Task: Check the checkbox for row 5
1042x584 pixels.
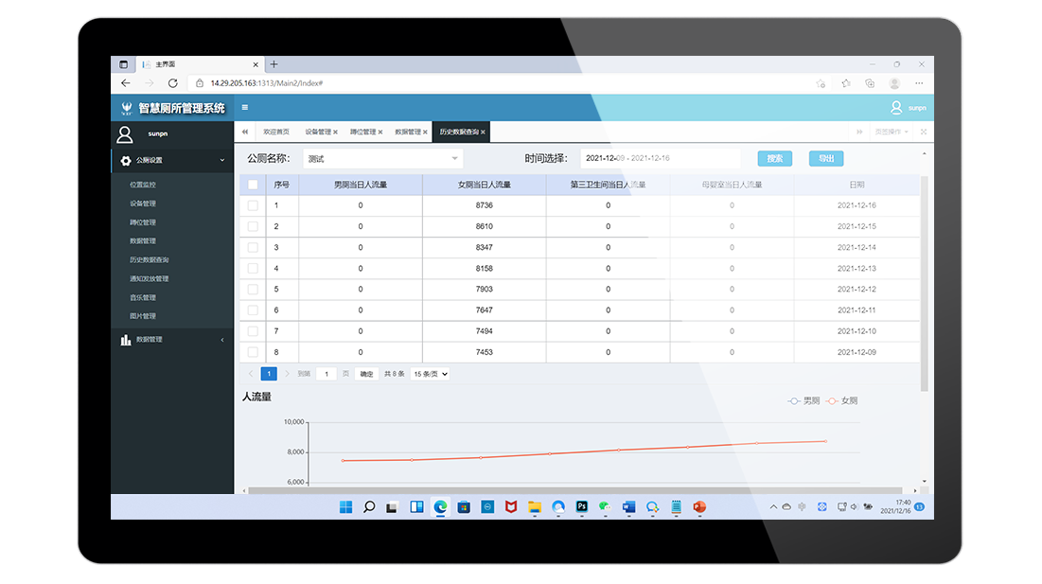Action: tap(253, 290)
